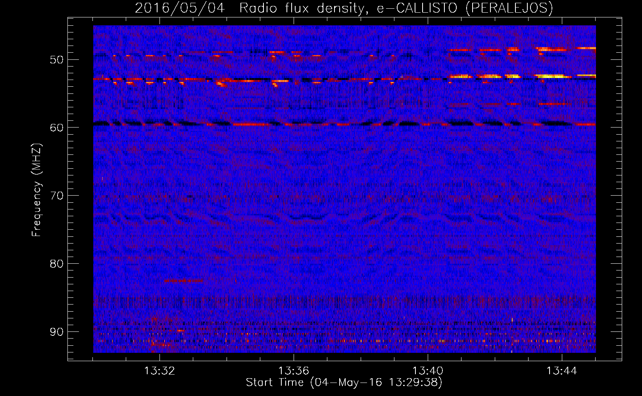Click the 13:32 time tick label
The width and height of the screenshot is (642, 396).
160,371
